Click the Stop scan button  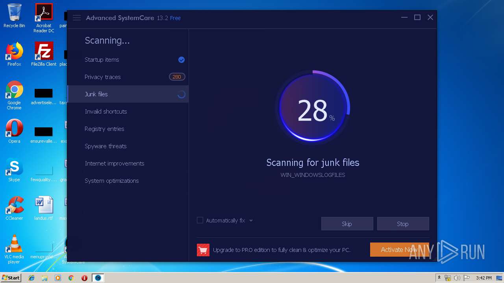[x=403, y=224]
